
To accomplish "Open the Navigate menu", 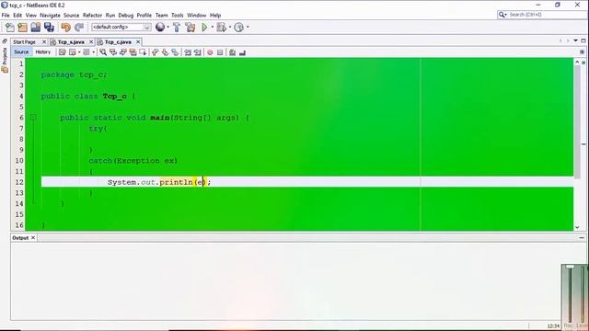I will click(50, 15).
